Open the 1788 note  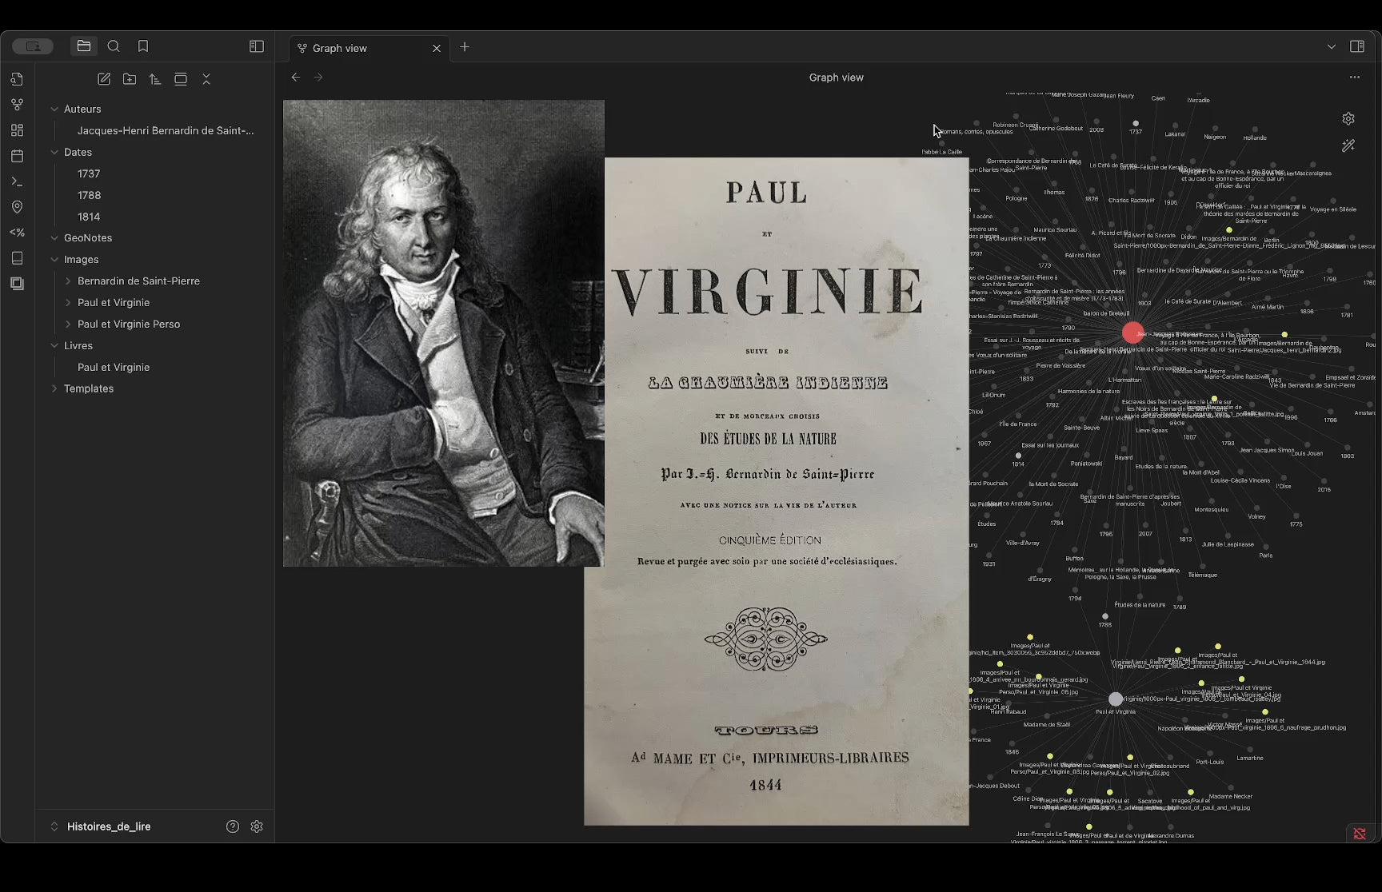pyautogui.click(x=89, y=195)
